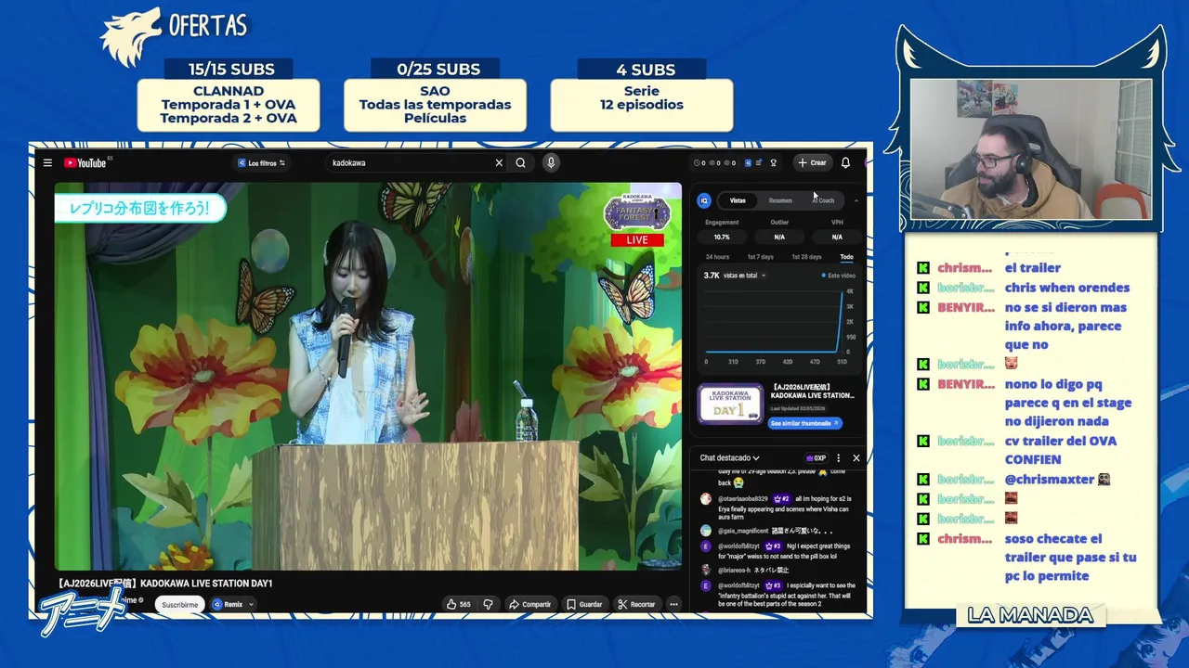Click chat user @otaeriaoba8329

(742, 499)
